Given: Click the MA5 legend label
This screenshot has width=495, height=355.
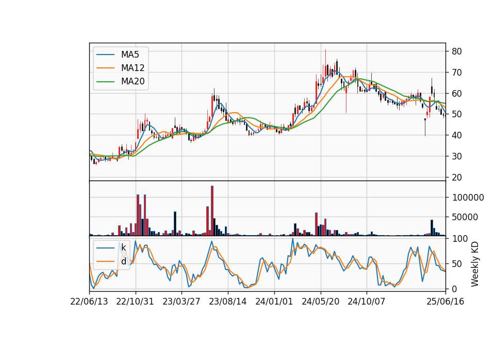Looking at the screenshot, I should pyautogui.click(x=130, y=55).
